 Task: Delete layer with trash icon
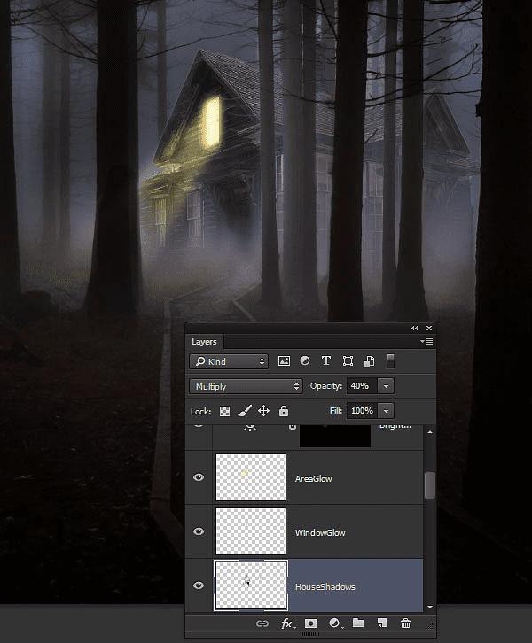click(405, 624)
